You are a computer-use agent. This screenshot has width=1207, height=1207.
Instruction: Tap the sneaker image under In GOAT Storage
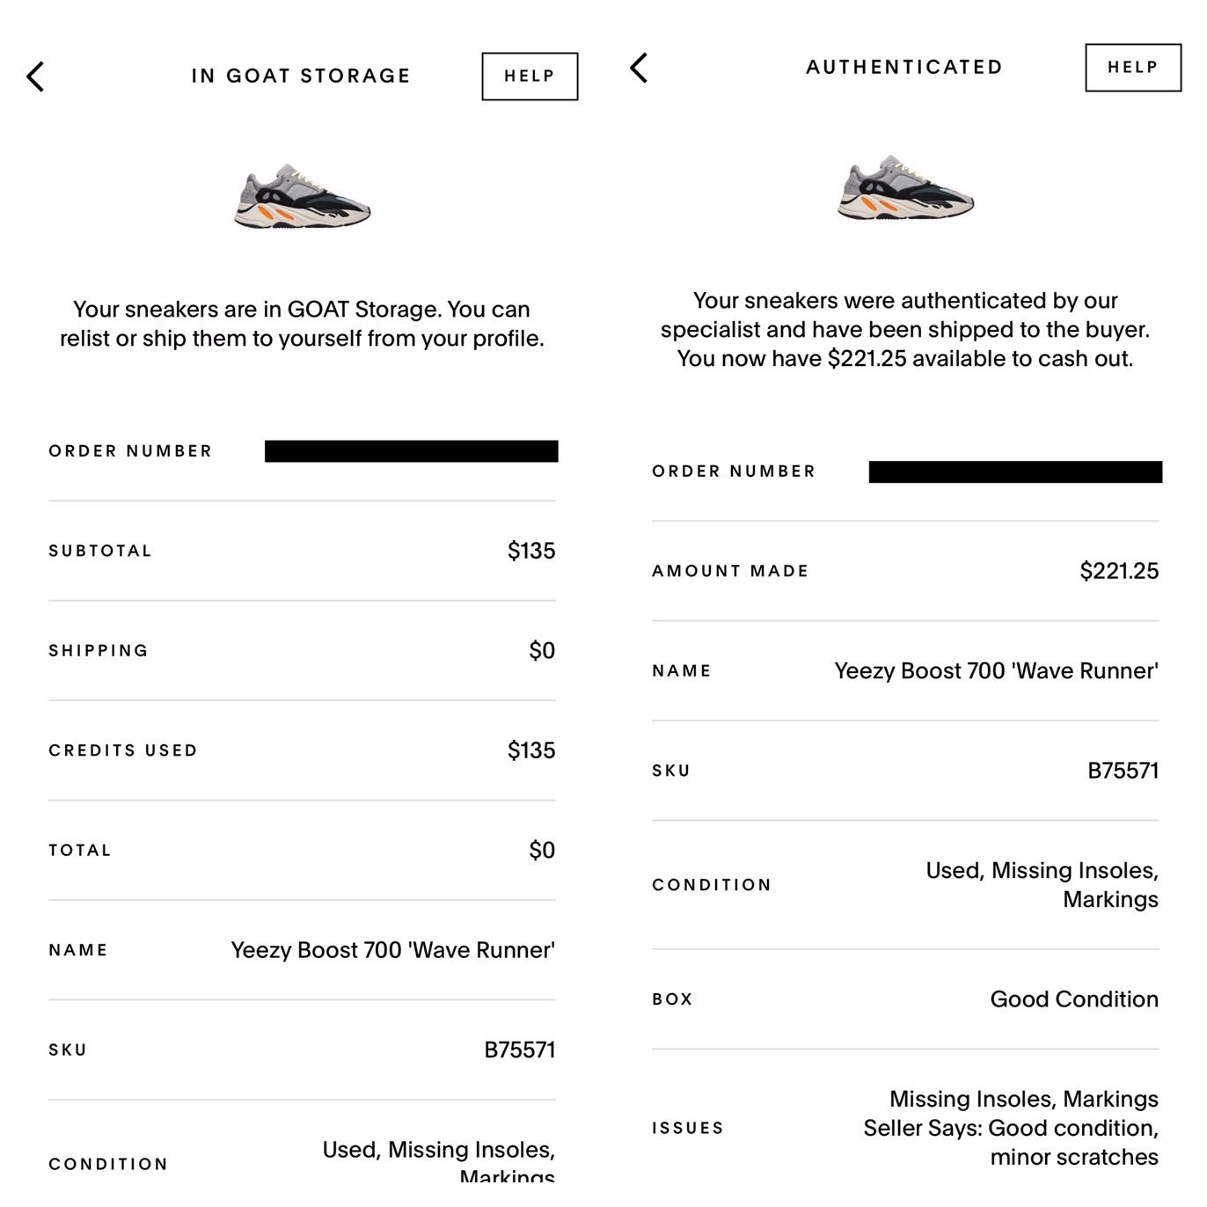(x=302, y=196)
